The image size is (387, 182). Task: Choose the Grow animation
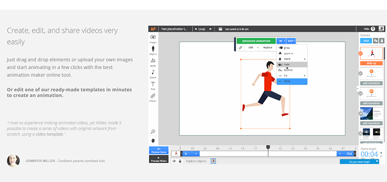pos(292,47)
